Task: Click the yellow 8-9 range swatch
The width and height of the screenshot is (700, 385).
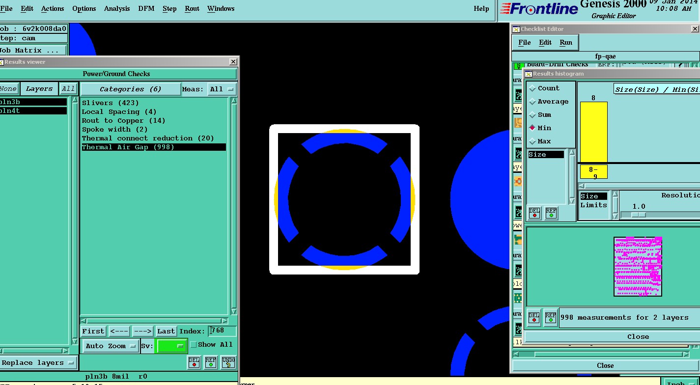Action: coord(593,172)
